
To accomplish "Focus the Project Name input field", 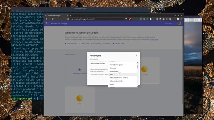I will pyautogui.click(x=99, y=63).
